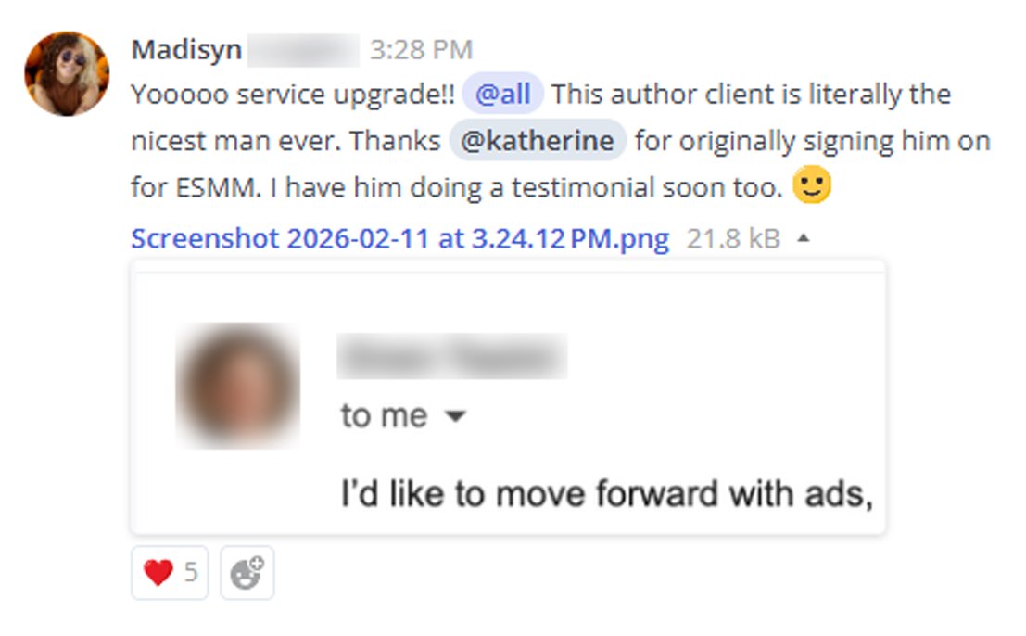Collapse the image preview with triangle arrow
Image resolution: width=1026 pixels, height=636 pixels.
click(x=804, y=239)
